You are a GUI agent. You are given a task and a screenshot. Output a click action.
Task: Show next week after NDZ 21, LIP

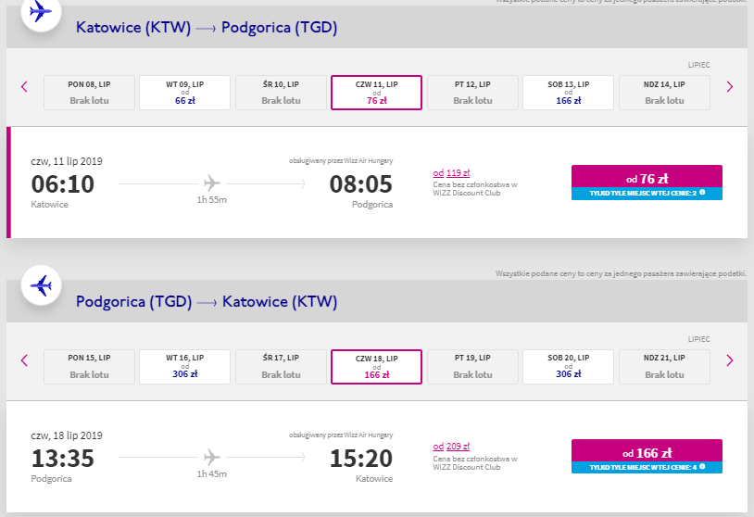click(729, 360)
